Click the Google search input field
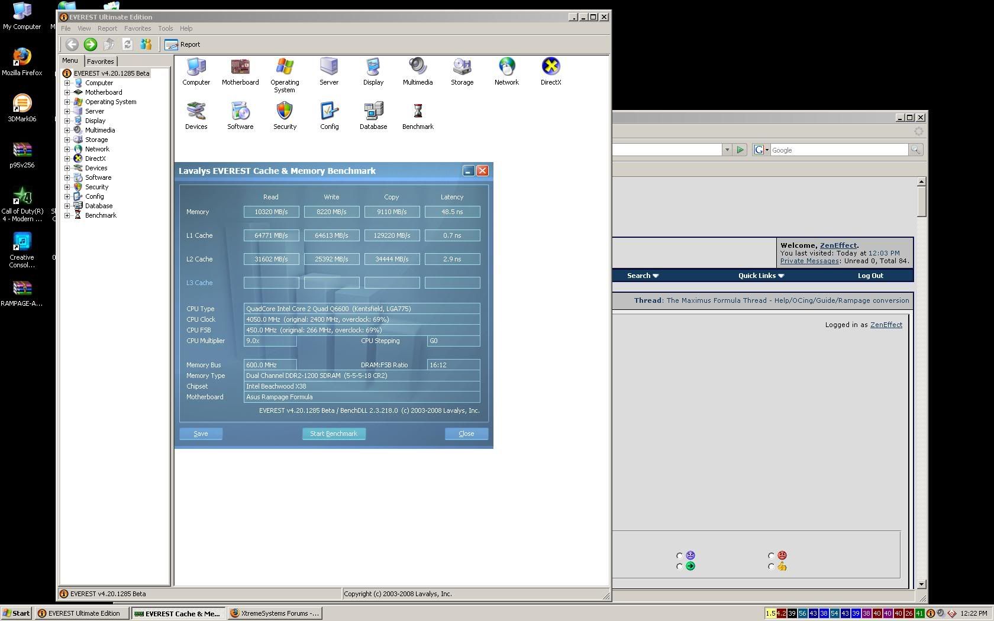Viewport: 994px width, 621px height. pyautogui.click(x=839, y=150)
